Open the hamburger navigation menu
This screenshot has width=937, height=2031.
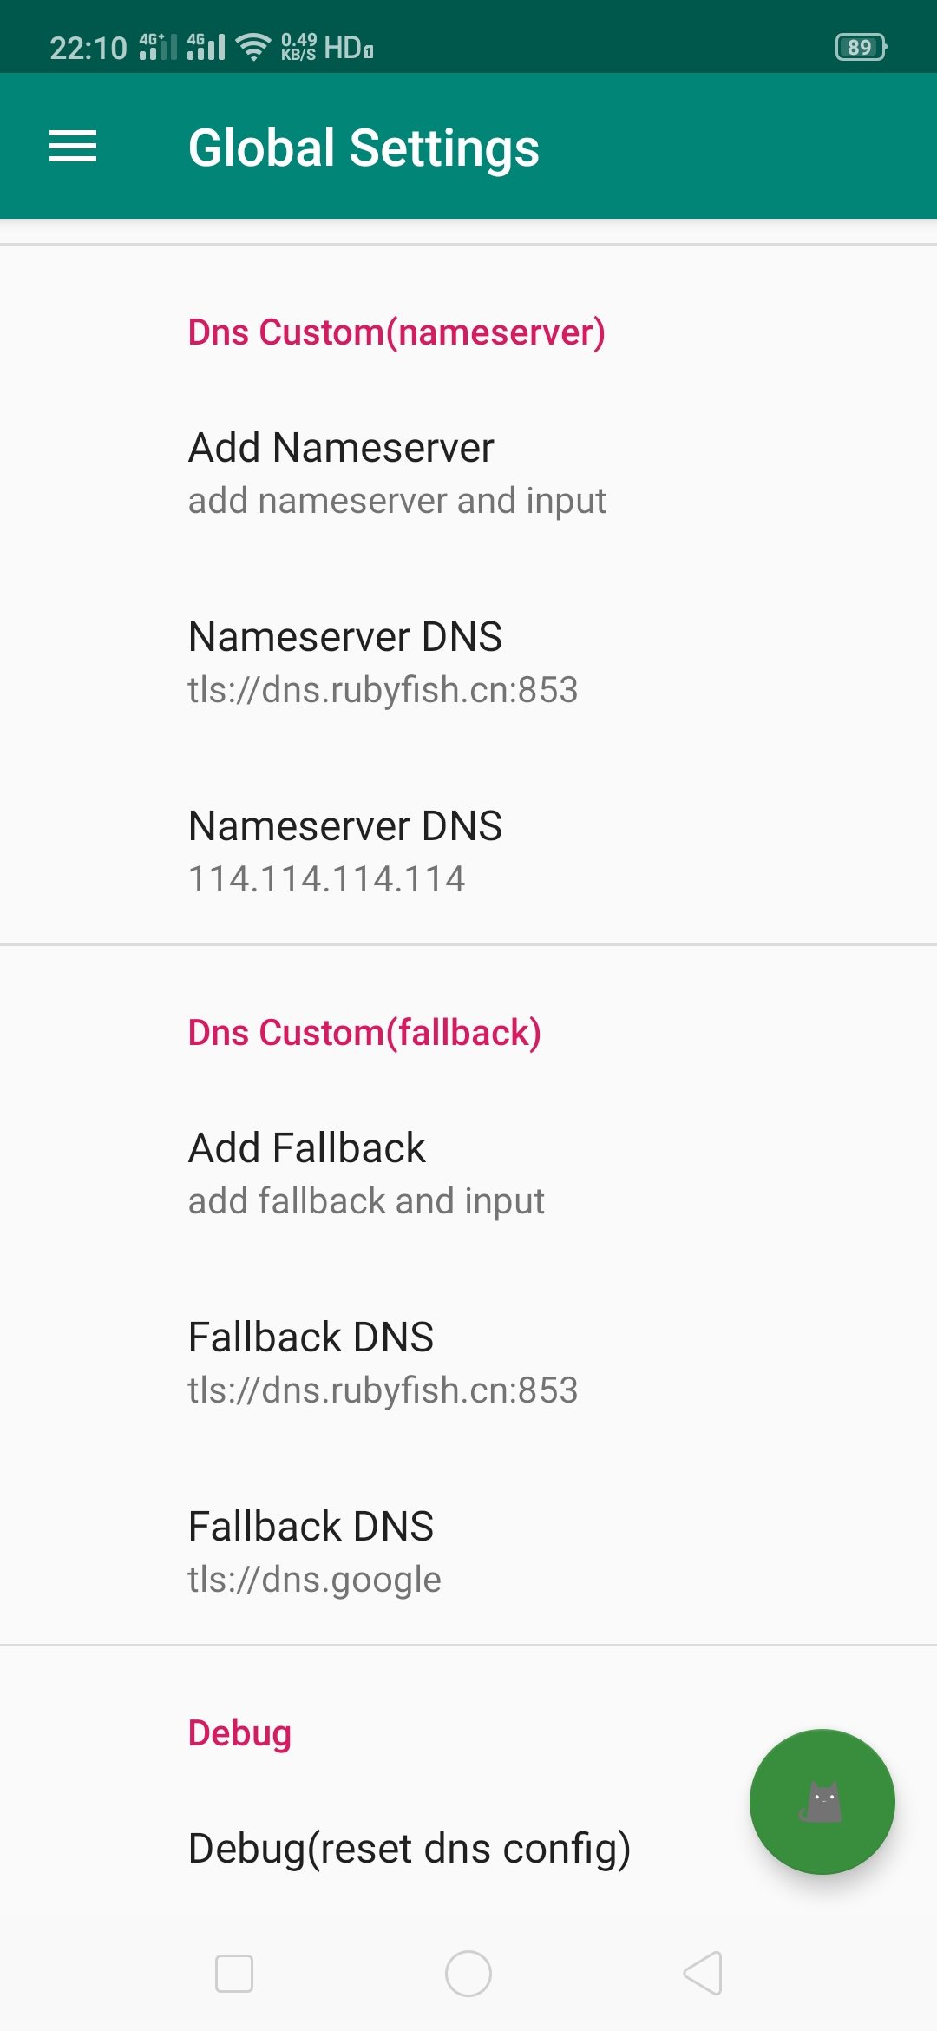(x=73, y=147)
